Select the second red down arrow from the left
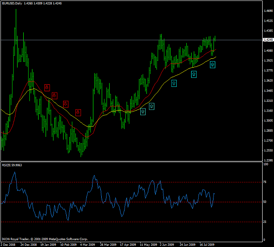The width and height of the screenshot is (274, 247). 54,96
